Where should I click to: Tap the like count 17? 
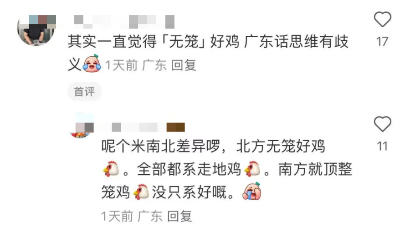[382, 42]
